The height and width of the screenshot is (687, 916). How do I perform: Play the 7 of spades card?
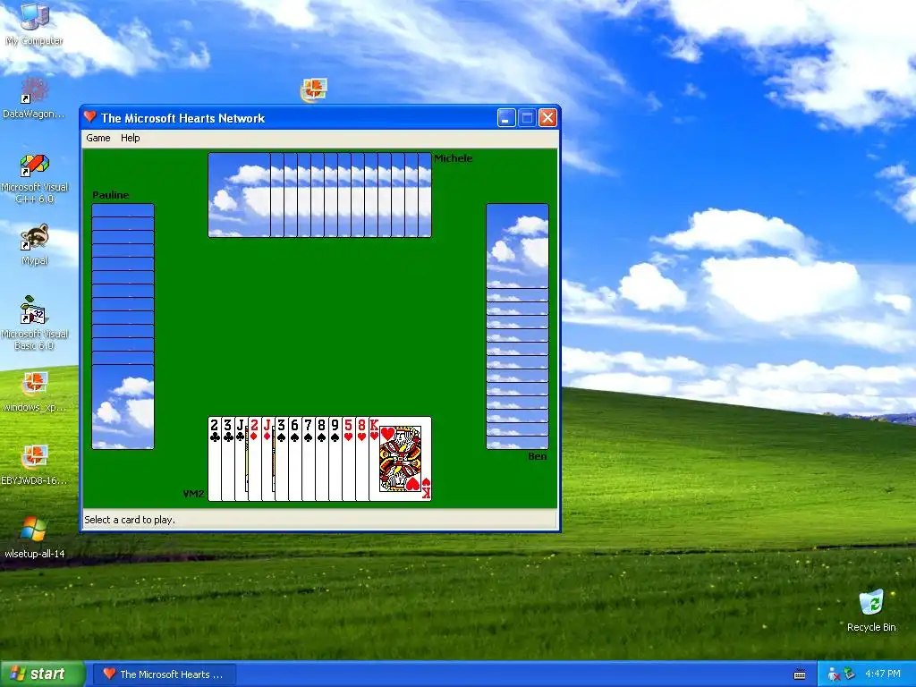(309, 459)
